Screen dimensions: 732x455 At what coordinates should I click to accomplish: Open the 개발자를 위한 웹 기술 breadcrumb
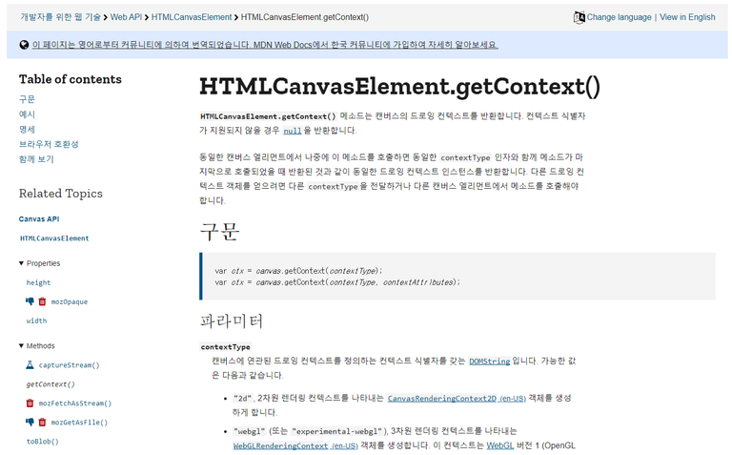point(60,17)
